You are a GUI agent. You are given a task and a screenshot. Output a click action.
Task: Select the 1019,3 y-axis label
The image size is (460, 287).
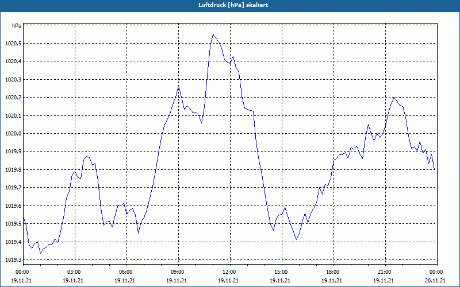13,260
